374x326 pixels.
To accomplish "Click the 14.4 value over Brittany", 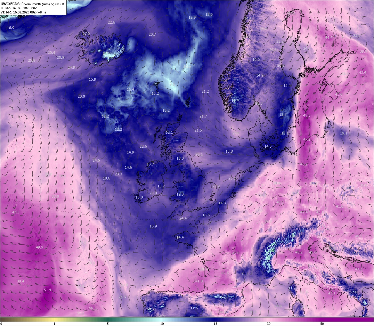I will pos(180,237).
